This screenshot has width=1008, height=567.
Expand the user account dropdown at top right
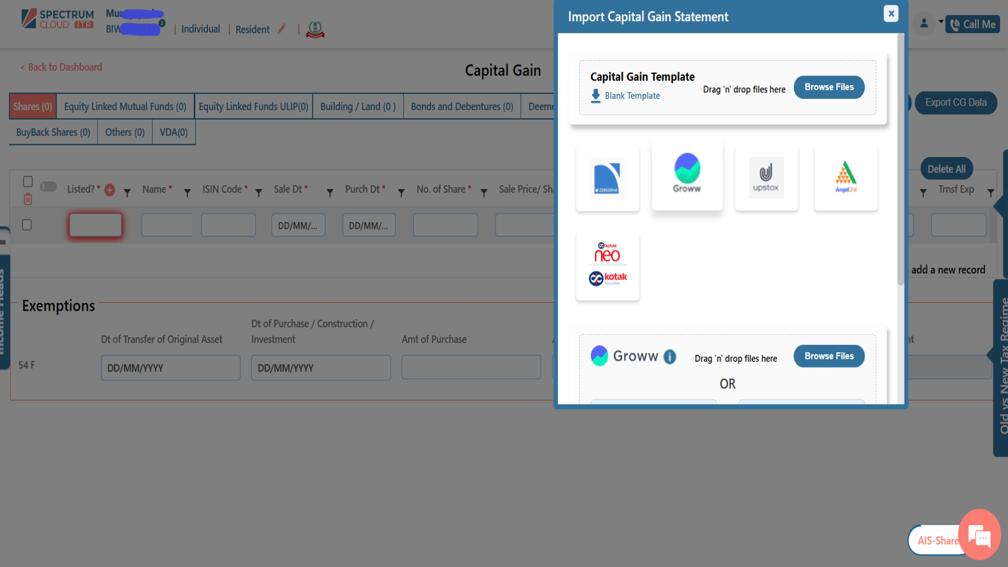(940, 24)
